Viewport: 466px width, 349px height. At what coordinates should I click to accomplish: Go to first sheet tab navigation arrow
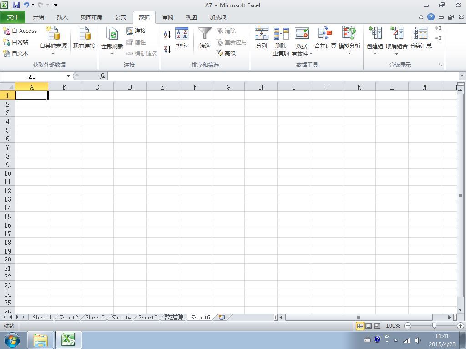4,317
